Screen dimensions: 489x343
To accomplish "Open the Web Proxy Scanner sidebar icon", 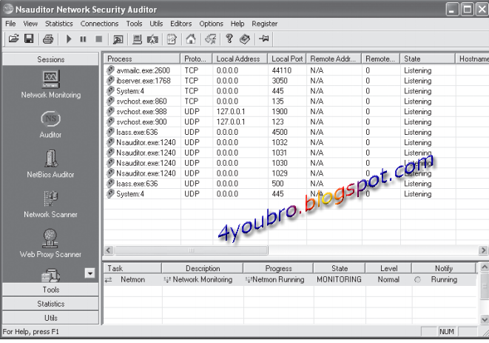I will tap(50, 244).
